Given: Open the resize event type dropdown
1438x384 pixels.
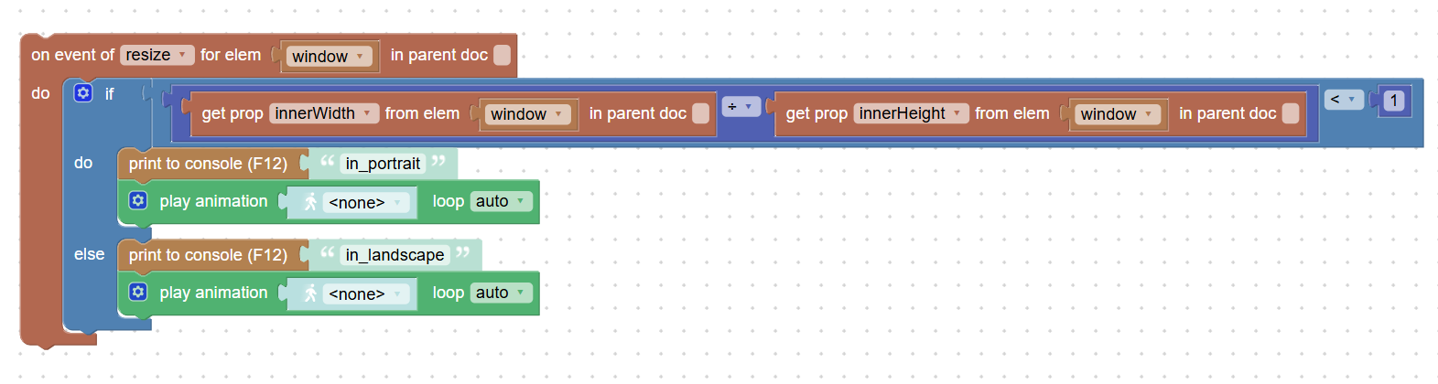Looking at the screenshot, I should click(157, 55).
